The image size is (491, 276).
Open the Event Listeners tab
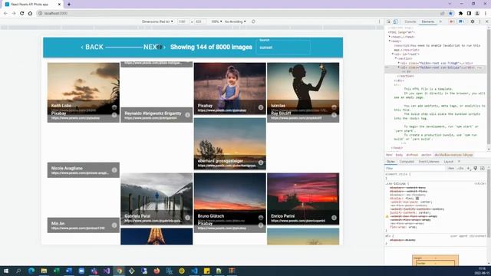pyautogui.click(x=429, y=162)
